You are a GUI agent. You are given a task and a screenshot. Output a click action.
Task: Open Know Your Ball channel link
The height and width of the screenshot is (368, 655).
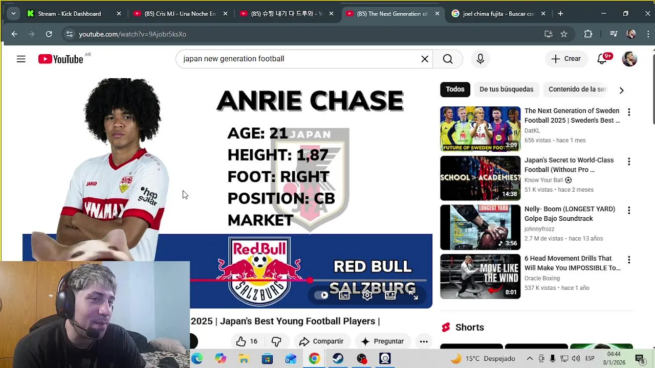tap(543, 180)
